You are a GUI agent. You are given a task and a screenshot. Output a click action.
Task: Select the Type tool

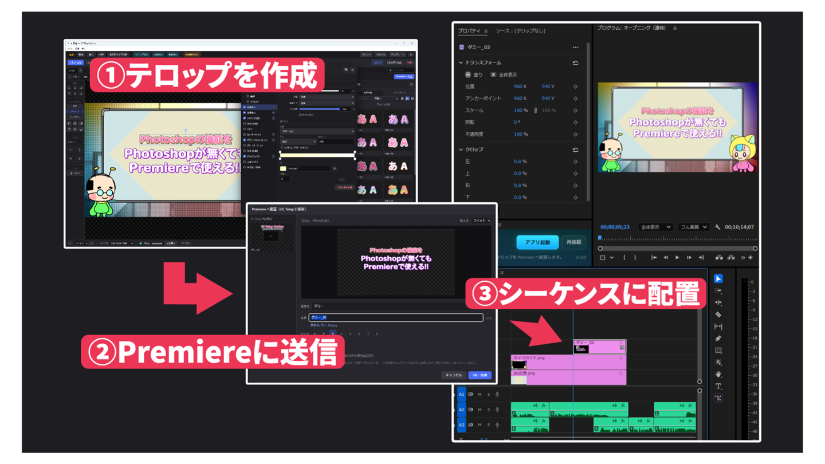718,387
